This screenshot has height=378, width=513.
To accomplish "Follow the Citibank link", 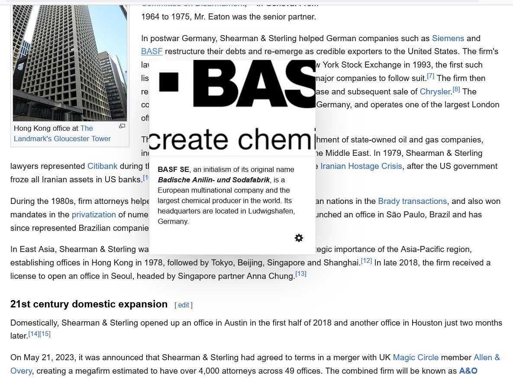I will 103,166.
